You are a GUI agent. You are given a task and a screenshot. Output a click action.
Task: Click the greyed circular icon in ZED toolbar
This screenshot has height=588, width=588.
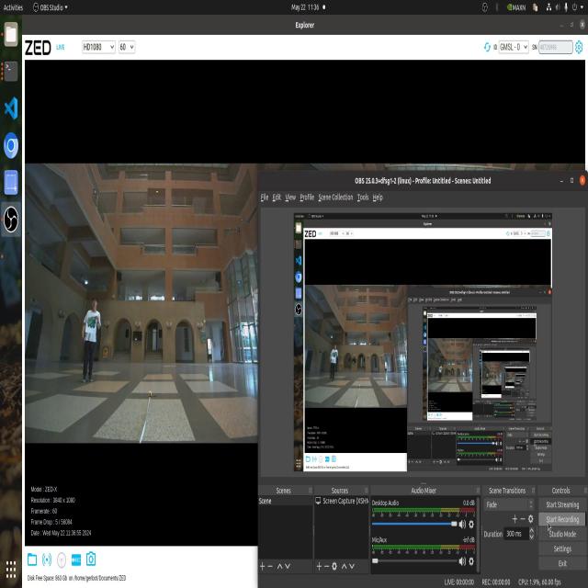click(x=62, y=560)
